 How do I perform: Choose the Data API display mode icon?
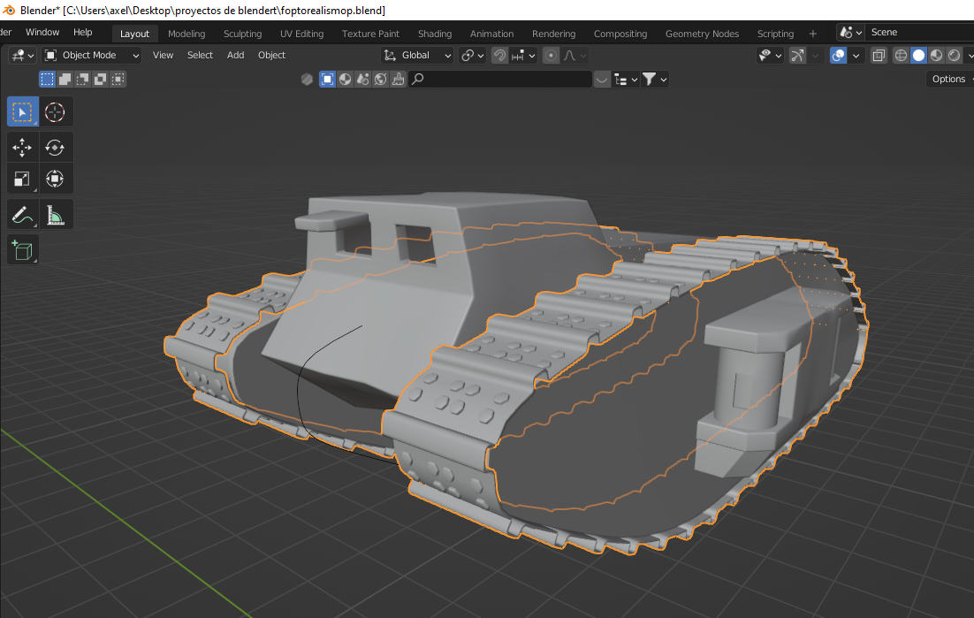pos(381,79)
